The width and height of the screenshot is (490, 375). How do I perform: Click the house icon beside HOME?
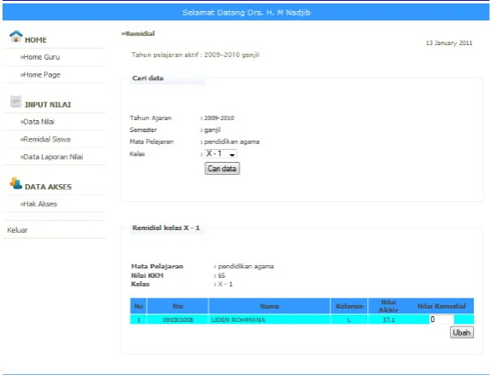click(x=16, y=37)
